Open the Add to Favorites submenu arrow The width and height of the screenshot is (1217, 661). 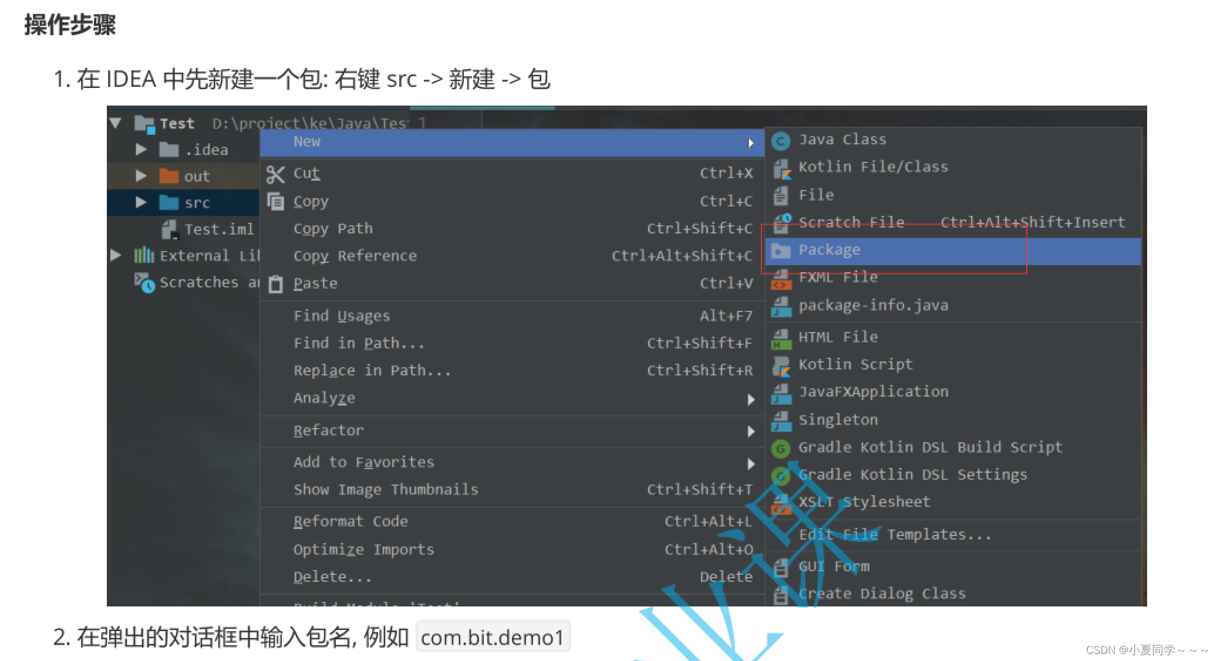(751, 464)
